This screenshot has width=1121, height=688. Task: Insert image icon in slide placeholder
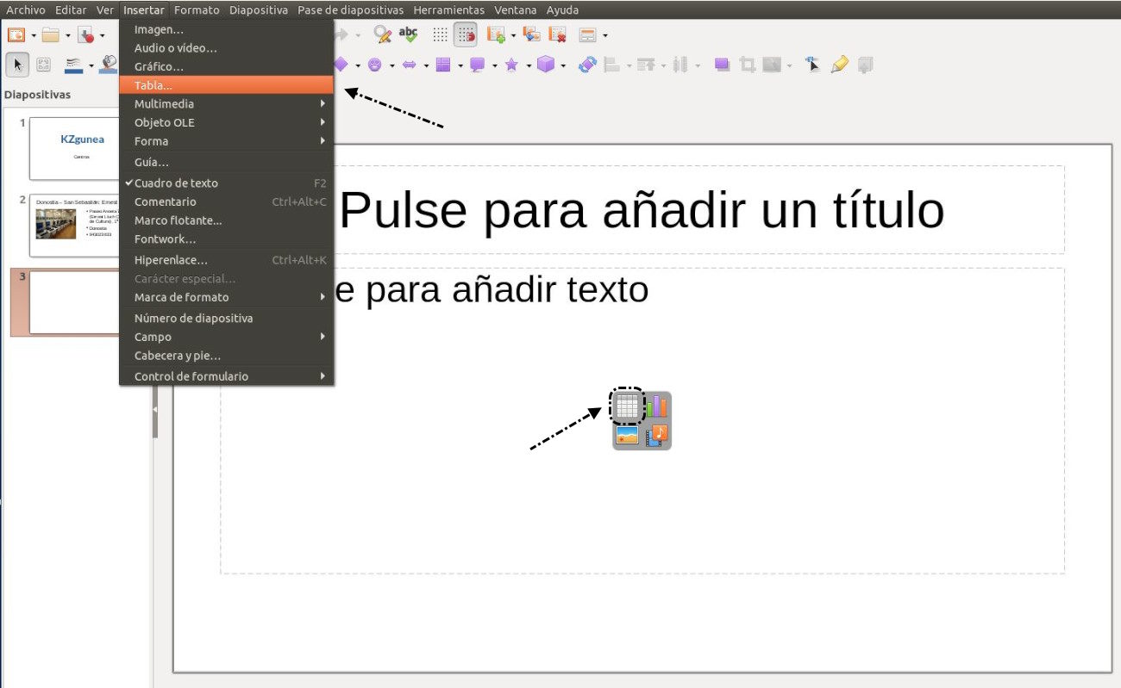(628, 435)
